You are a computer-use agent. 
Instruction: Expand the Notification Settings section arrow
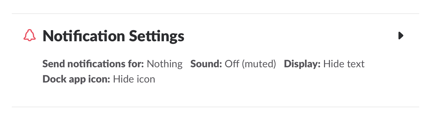point(401,36)
